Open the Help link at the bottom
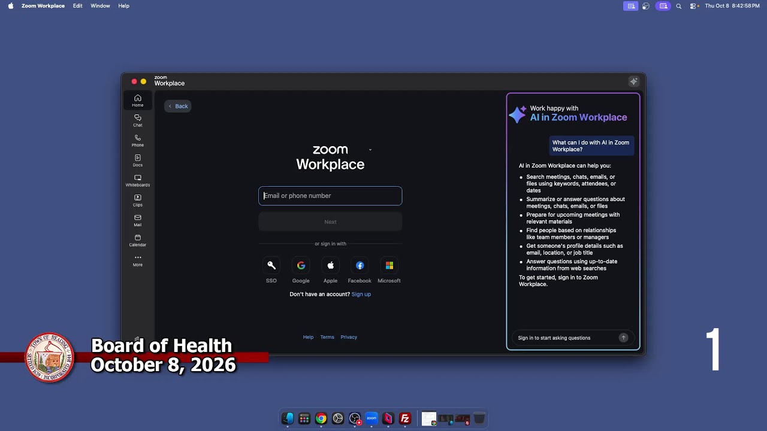Screen dimensions: 767x431 coord(308,337)
